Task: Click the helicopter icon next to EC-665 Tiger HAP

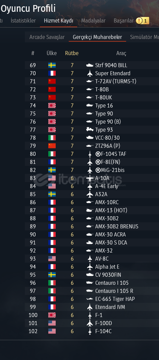Action: pos(90,299)
